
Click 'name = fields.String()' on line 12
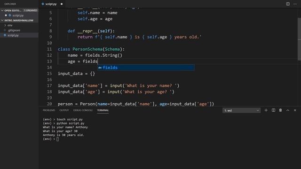pyautogui.click(x=95, y=55)
